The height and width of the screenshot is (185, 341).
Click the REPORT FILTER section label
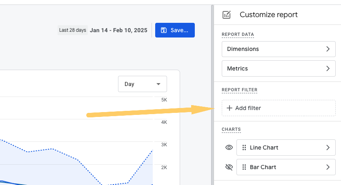tap(239, 90)
